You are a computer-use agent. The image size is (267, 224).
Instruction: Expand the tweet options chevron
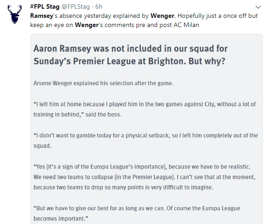tap(258, 7)
